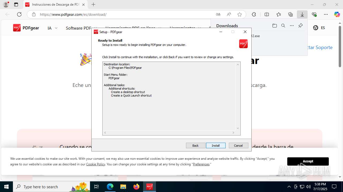This screenshot has height=192, width=343.
Task: Click summary box scroll-right arrow
Action: click(x=233, y=133)
